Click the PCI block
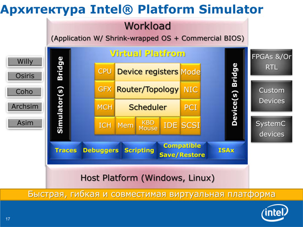The height and width of the screenshot is (227, 303). pos(191,107)
